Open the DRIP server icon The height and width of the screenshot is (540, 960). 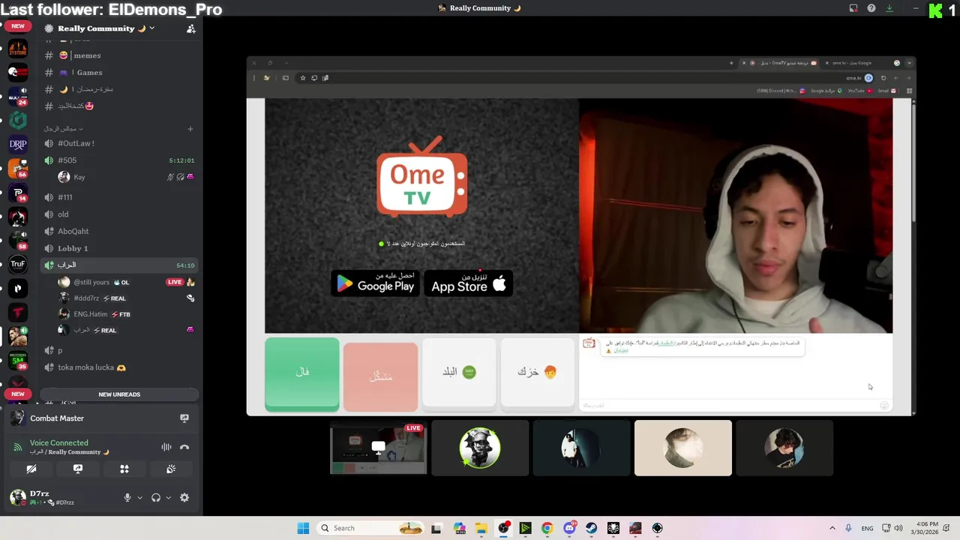pos(18,145)
